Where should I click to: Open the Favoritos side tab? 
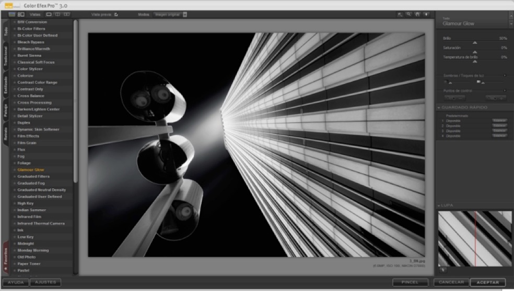[6, 258]
